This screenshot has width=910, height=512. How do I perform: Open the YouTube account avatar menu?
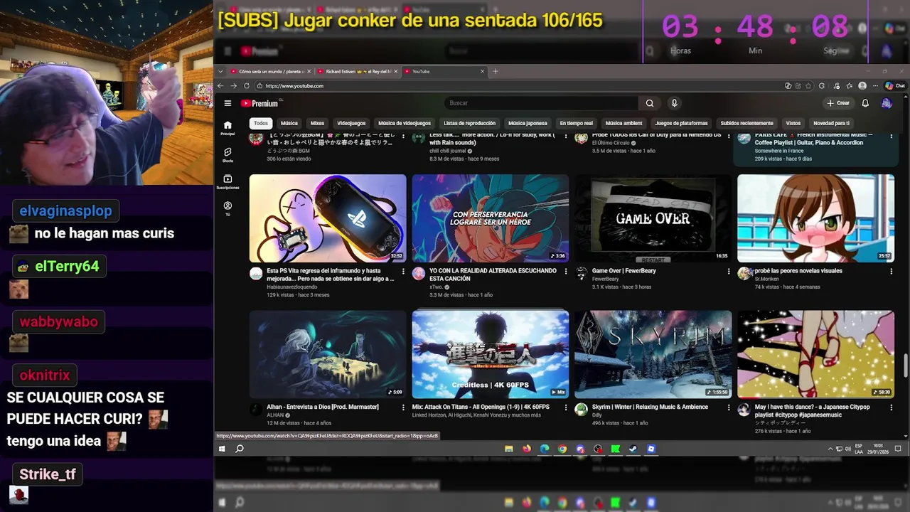point(887,103)
